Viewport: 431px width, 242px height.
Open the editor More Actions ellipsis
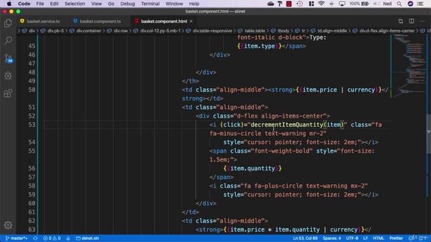422,21
